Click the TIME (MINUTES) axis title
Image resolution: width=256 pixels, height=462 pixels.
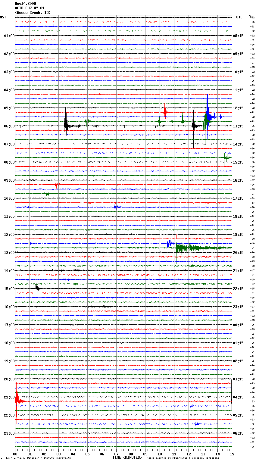click(x=127, y=457)
